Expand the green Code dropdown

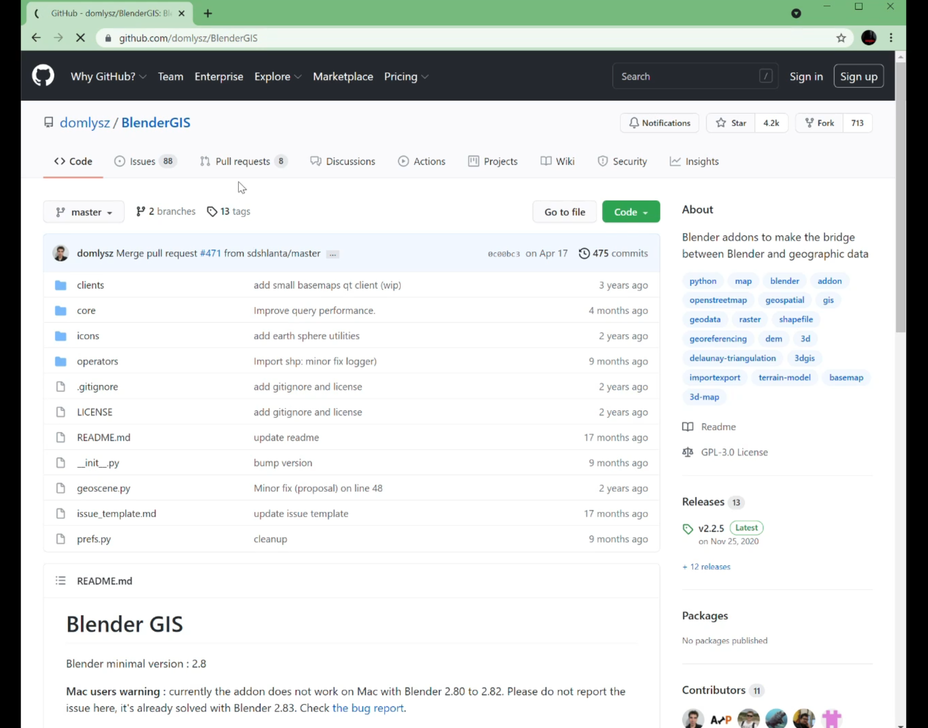(x=631, y=212)
